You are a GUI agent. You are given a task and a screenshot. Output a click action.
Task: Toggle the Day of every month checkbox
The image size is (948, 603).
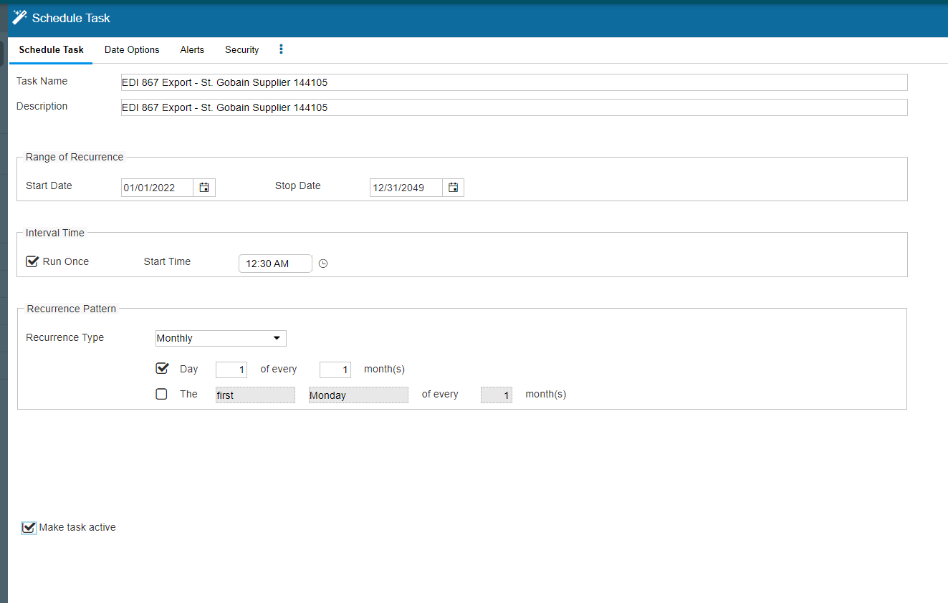pyautogui.click(x=162, y=369)
